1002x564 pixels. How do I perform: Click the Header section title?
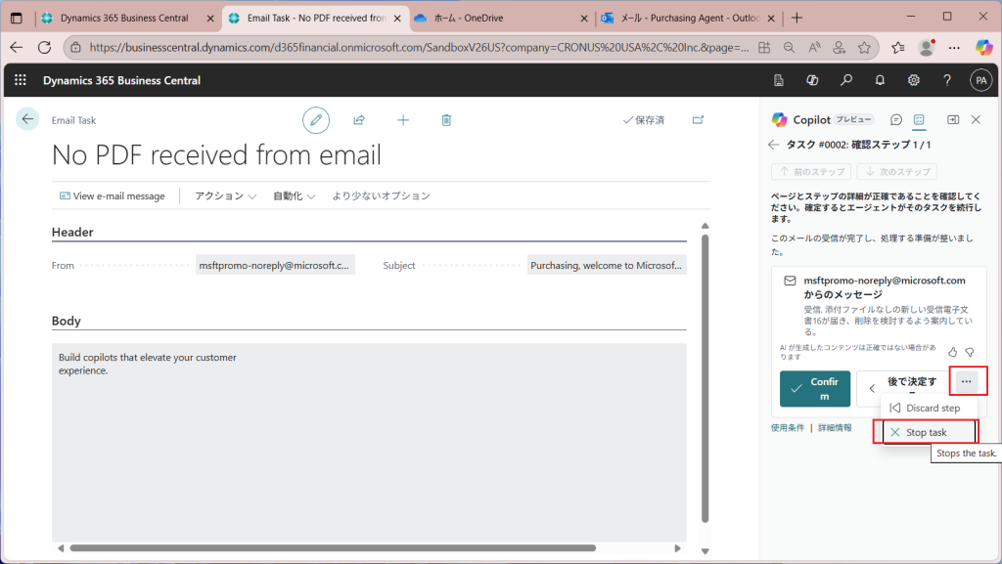[72, 233]
